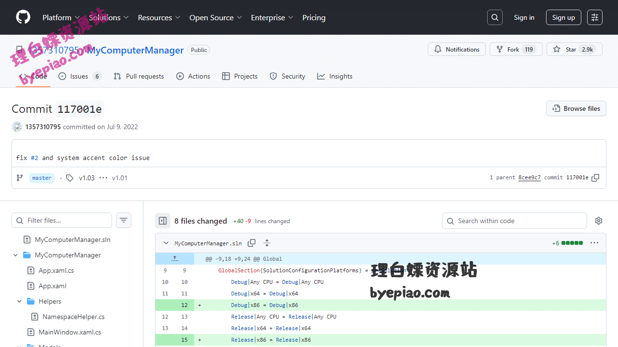Image resolution: width=618 pixels, height=347 pixels.
Task: Select App.xaml.cs in file tree
Action: point(56,270)
